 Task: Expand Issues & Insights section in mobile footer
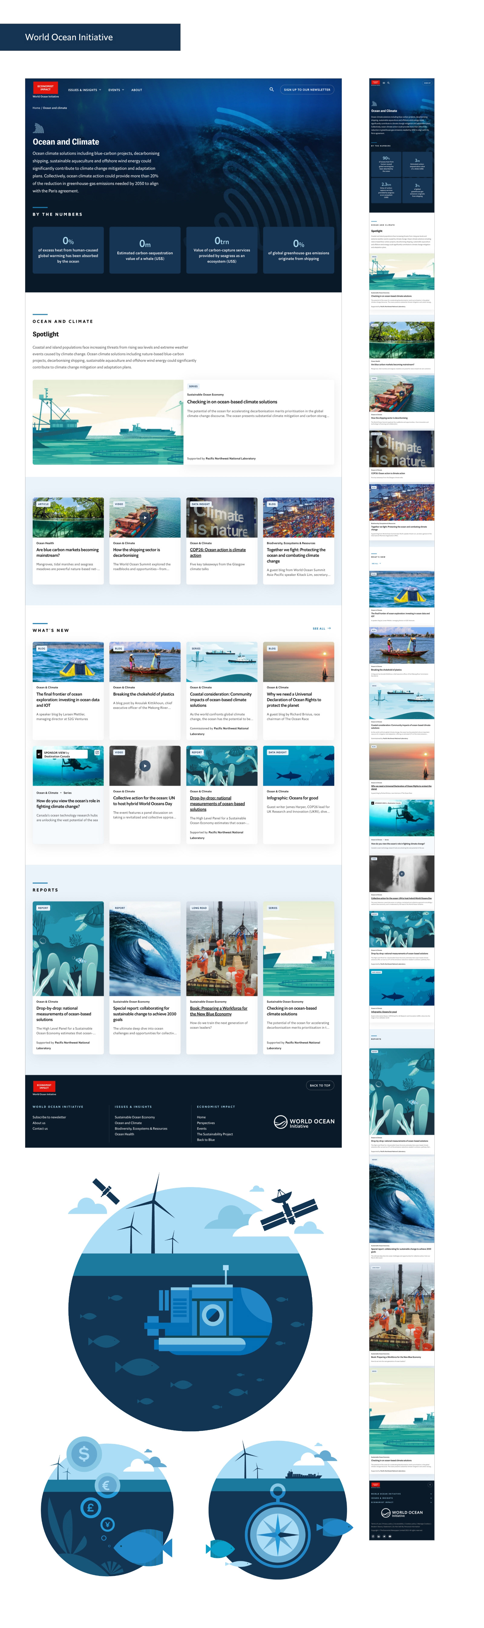pos(402,1498)
